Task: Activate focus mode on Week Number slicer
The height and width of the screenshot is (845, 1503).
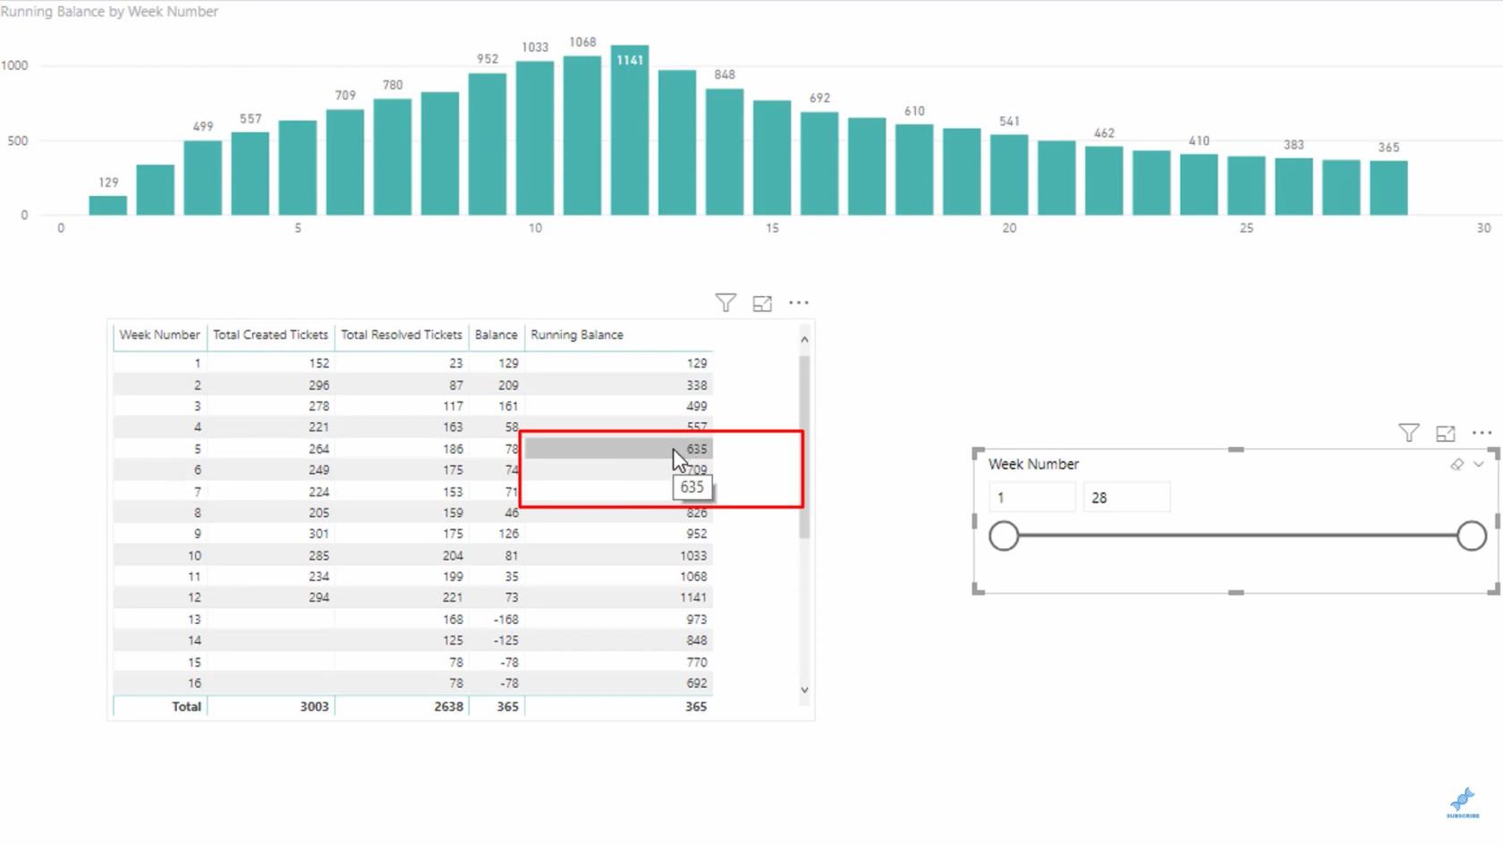Action: pos(1446,434)
